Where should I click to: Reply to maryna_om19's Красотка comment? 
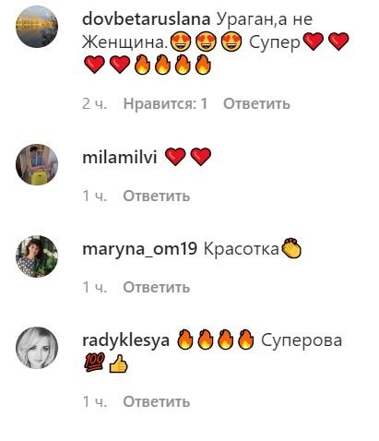pos(157,287)
